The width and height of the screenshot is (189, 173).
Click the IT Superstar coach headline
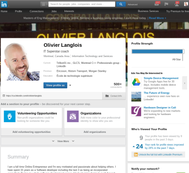coord(56,51)
